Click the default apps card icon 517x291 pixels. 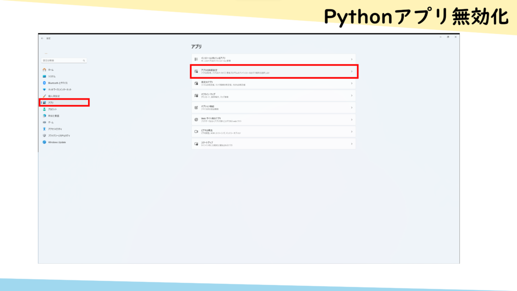point(196,83)
